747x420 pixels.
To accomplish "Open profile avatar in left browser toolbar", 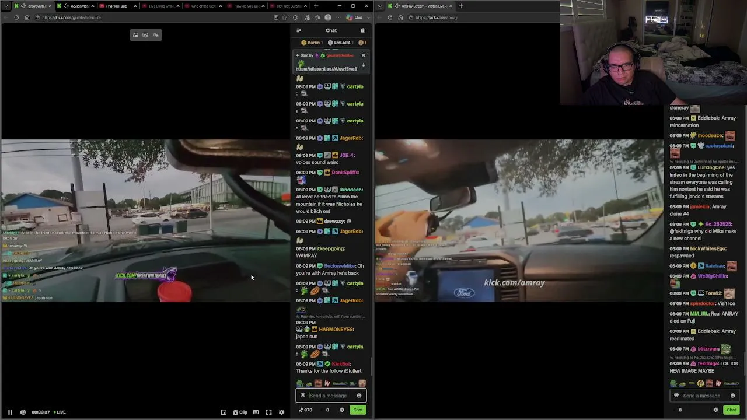I will click(328, 17).
